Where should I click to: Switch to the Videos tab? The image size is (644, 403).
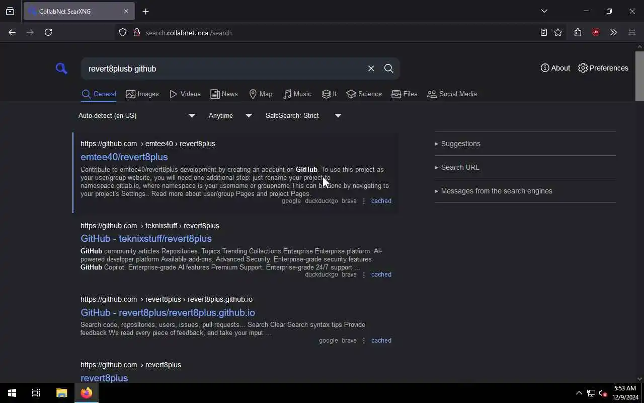[185, 94]
